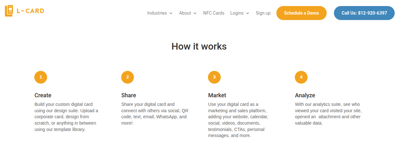Click the Industries menu label
Screen dimensions: 402x151
[x=157, y=13]
